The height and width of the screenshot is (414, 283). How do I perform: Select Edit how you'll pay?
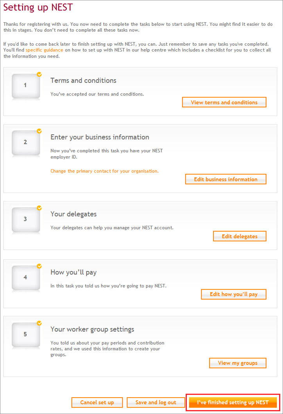pyautogui.click(x=234, y=294)
